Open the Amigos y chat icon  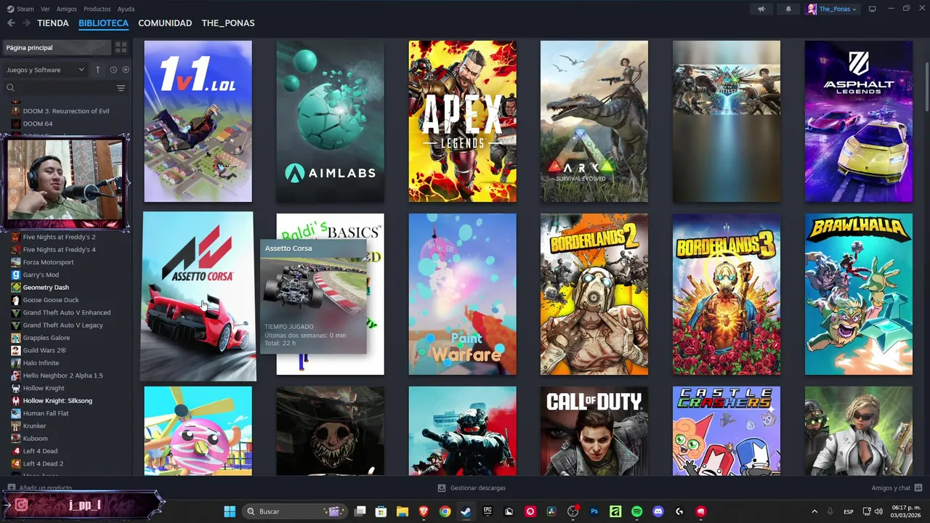point(918,488)
